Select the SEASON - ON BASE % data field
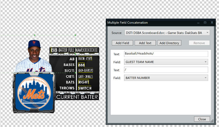The image size is (219, 127). point(85,77)
